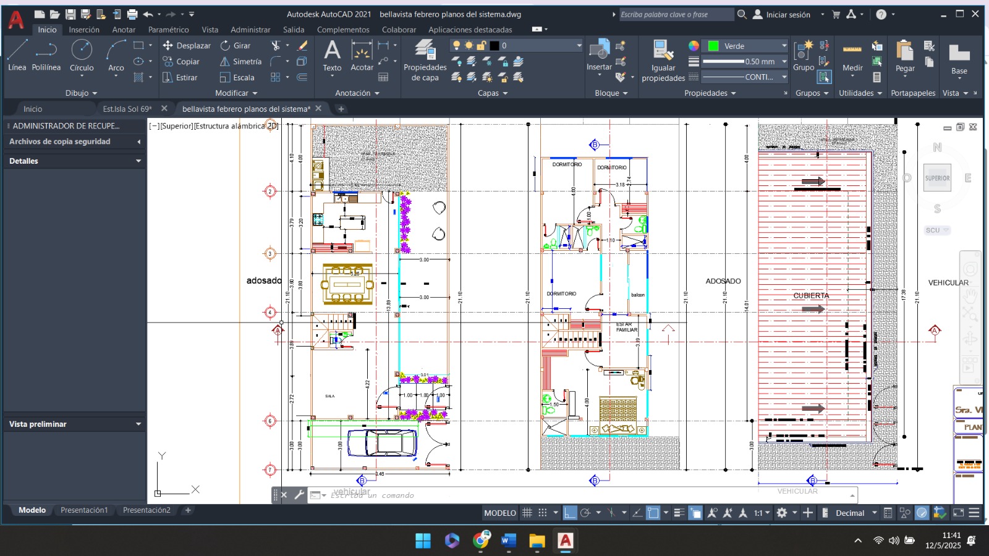Toggle ortho mode in status bar
The image size is (989, 556).
570,513
